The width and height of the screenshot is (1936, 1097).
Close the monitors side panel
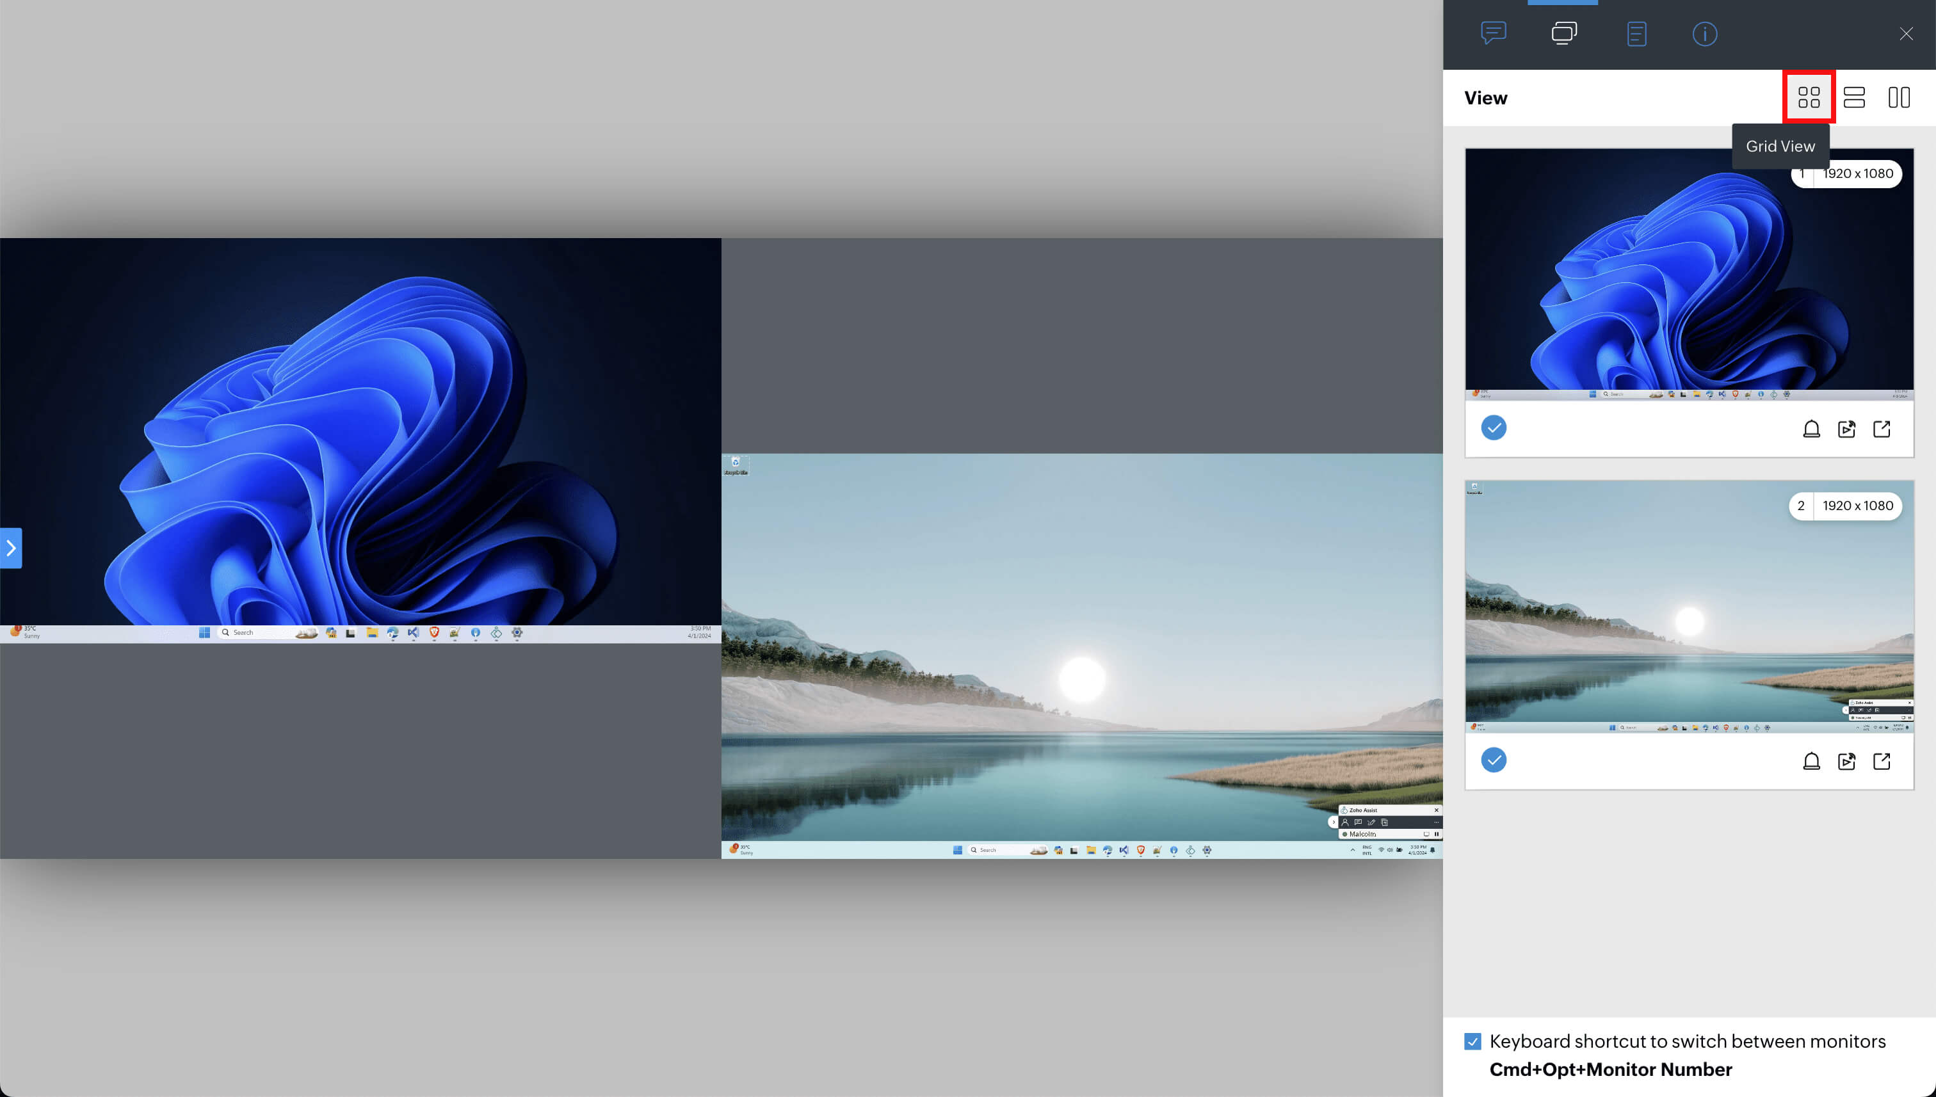tap(1906, 34)
